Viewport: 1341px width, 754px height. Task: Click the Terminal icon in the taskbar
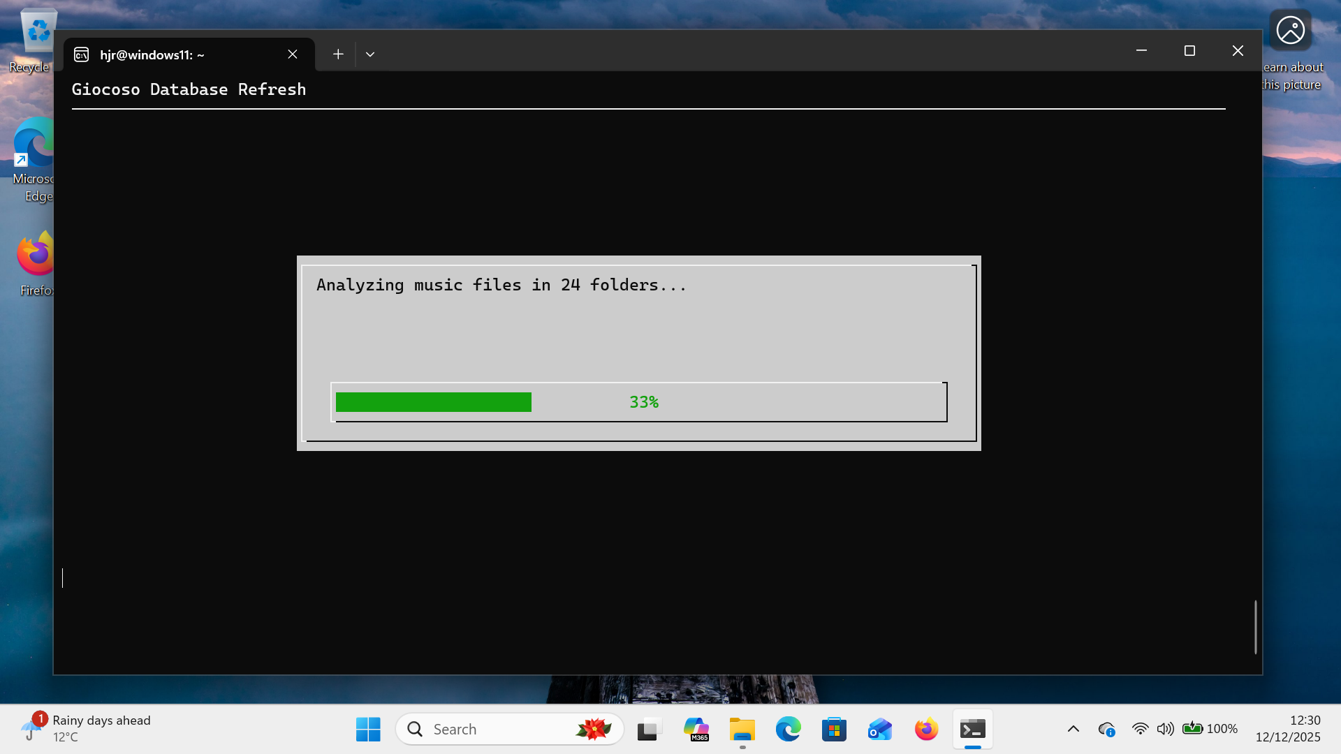click(972, 729)
